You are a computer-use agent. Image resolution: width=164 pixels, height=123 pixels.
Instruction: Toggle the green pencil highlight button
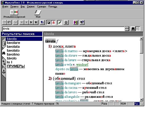tap(60, 22)
